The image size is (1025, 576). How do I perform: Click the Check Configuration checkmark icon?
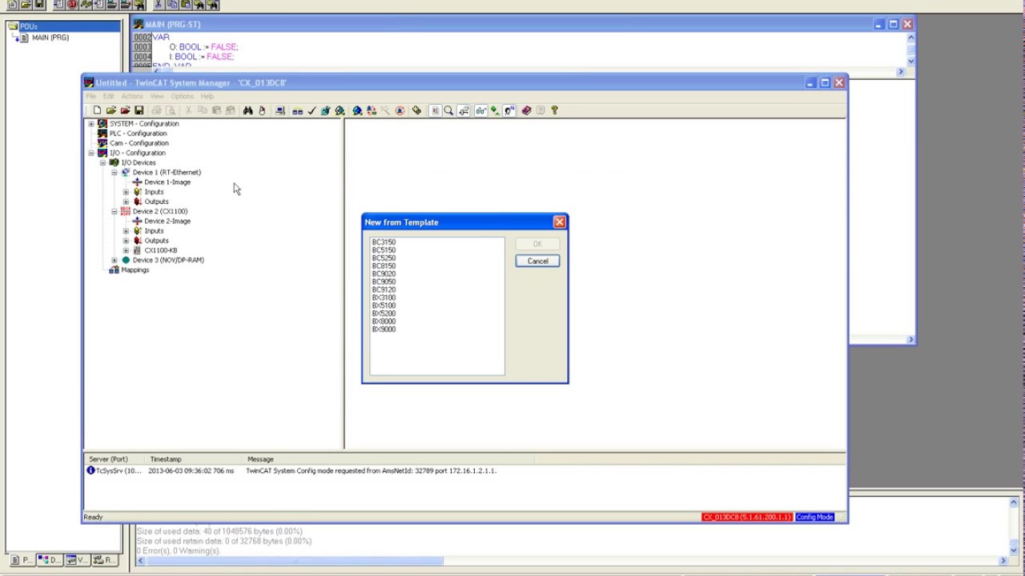pos(312,110)
